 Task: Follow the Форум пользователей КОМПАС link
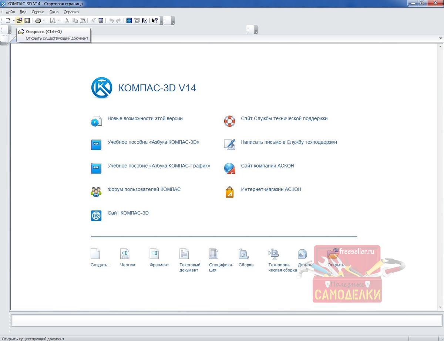pos(144,189)
